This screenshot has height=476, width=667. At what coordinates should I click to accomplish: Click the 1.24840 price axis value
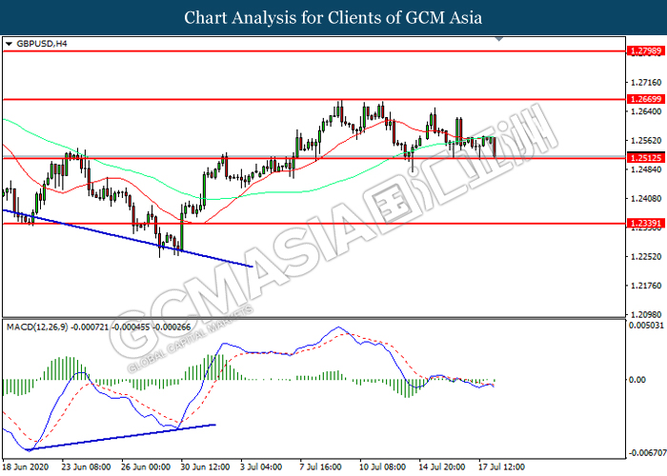(x=647, y=169)
